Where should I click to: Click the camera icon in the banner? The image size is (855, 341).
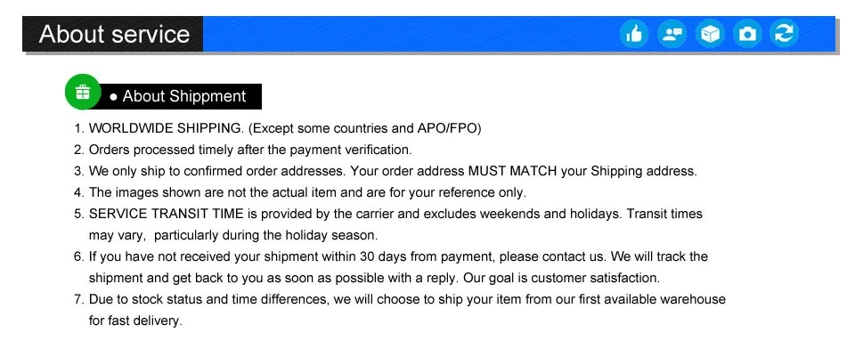click(x=747, y=35)
